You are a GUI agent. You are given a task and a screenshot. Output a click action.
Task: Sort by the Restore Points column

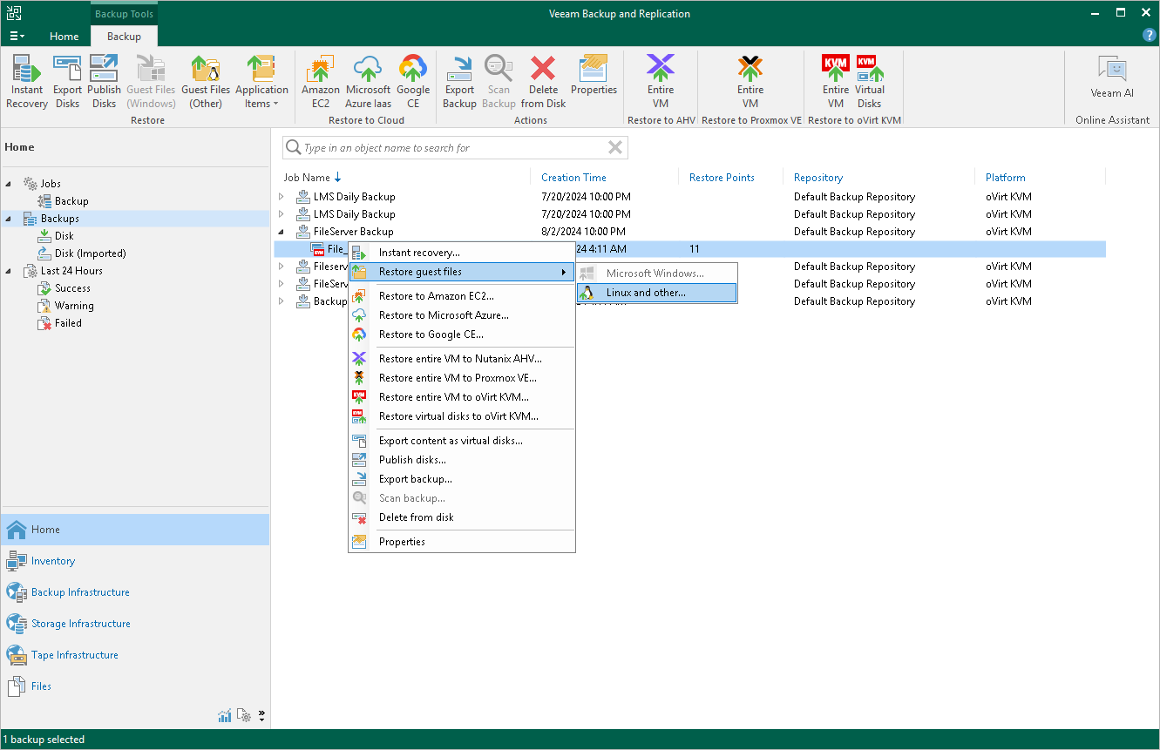[722, 178]
